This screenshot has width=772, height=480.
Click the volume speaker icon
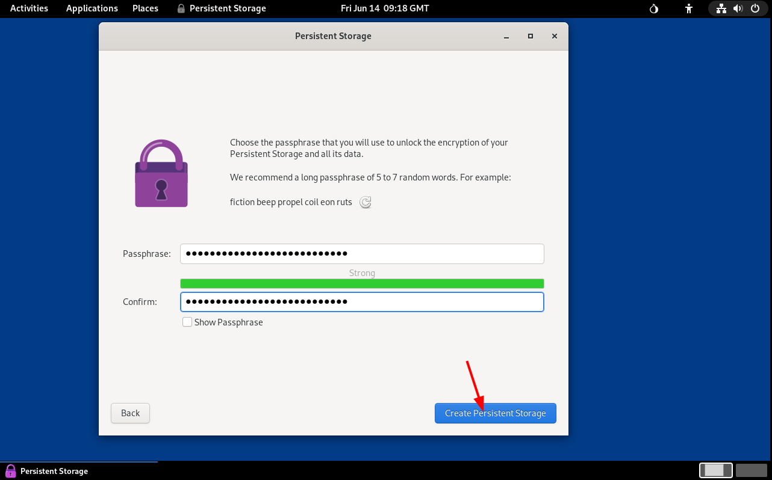tap(738, 8)
